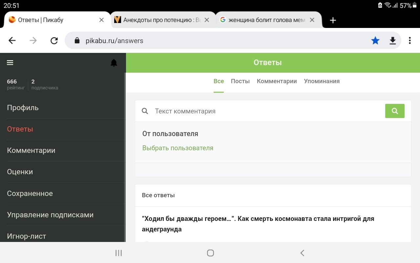Click the 2 подписчика counter
This screenshot has height=263, width=420.
[x=45, y=84]
